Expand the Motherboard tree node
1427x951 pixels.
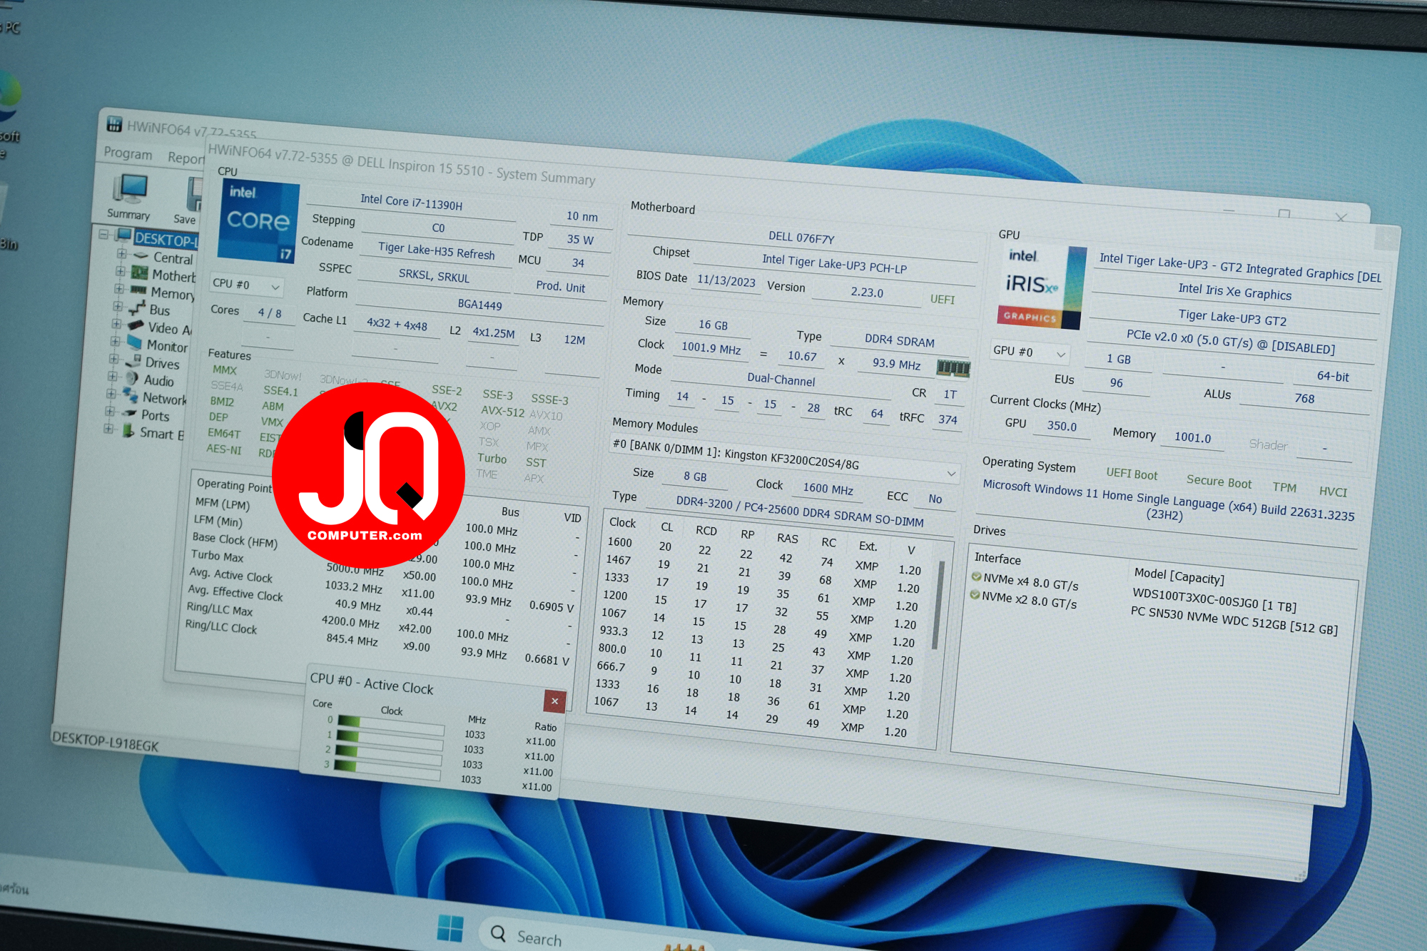(x=120, y=271)
